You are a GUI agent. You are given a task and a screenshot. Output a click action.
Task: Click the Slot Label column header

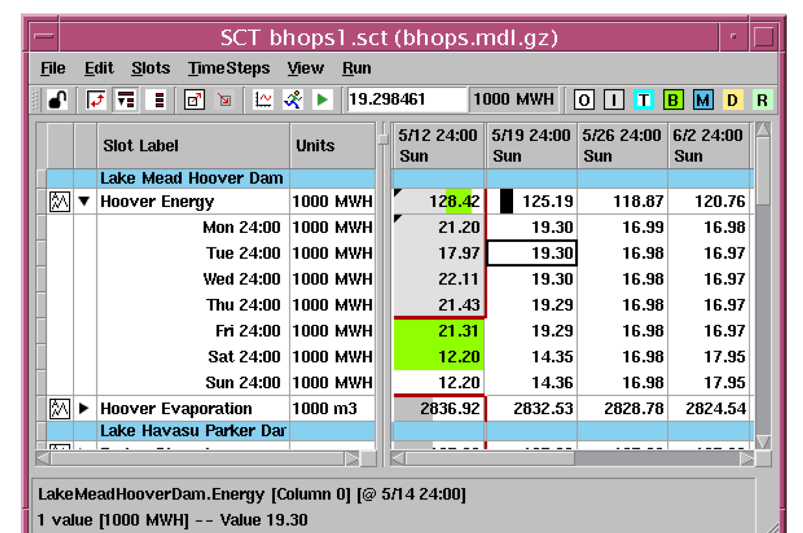click(x=193, y=146)
